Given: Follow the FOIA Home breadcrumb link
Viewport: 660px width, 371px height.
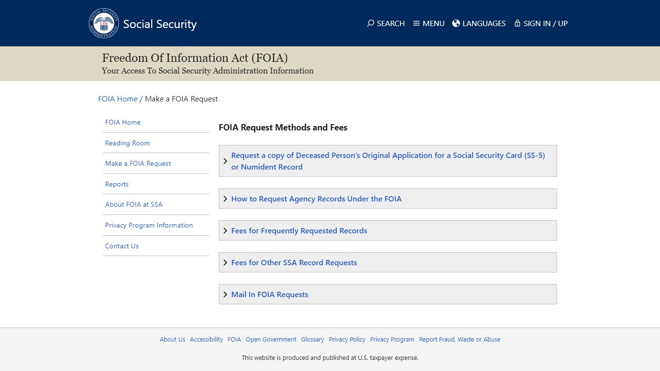Looking at the screenshot, I should click(118, 99).
